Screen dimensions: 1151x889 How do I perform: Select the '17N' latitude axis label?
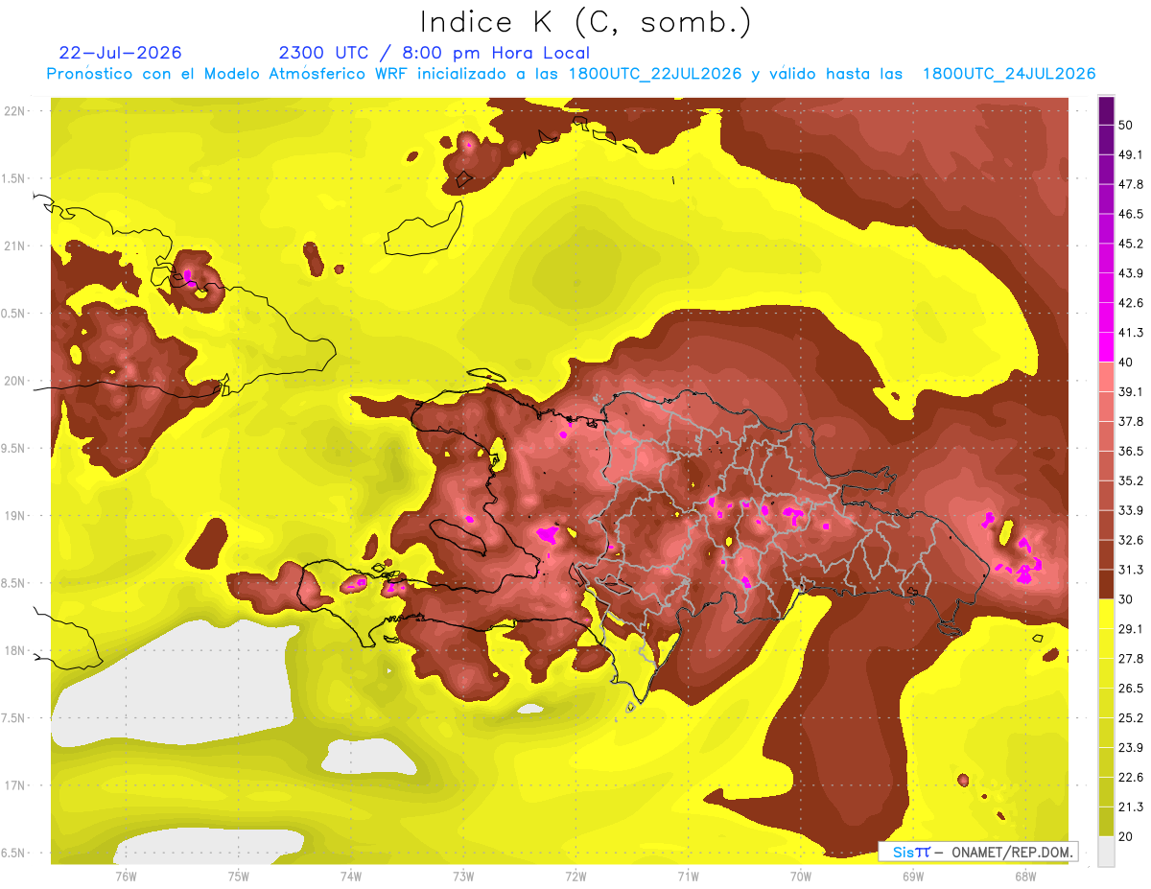coord(14,785)
